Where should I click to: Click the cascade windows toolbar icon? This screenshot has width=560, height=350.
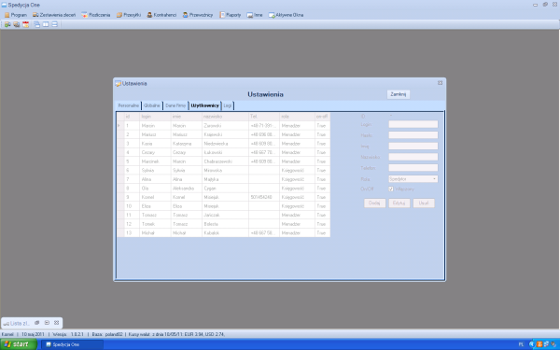point(36,24)
